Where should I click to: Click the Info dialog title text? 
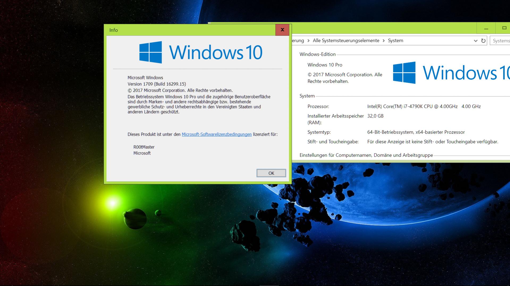[x=113, y=30]
